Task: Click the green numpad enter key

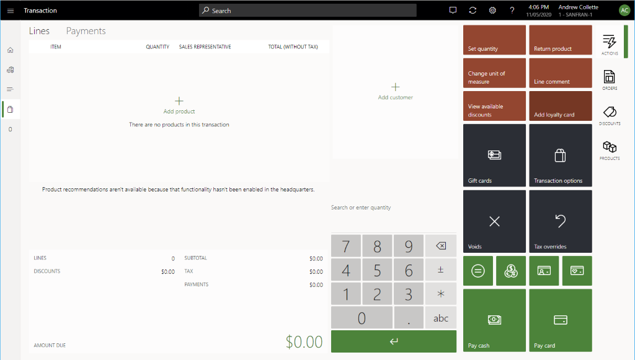Action: pyautogui.click(x=394, y=341)
